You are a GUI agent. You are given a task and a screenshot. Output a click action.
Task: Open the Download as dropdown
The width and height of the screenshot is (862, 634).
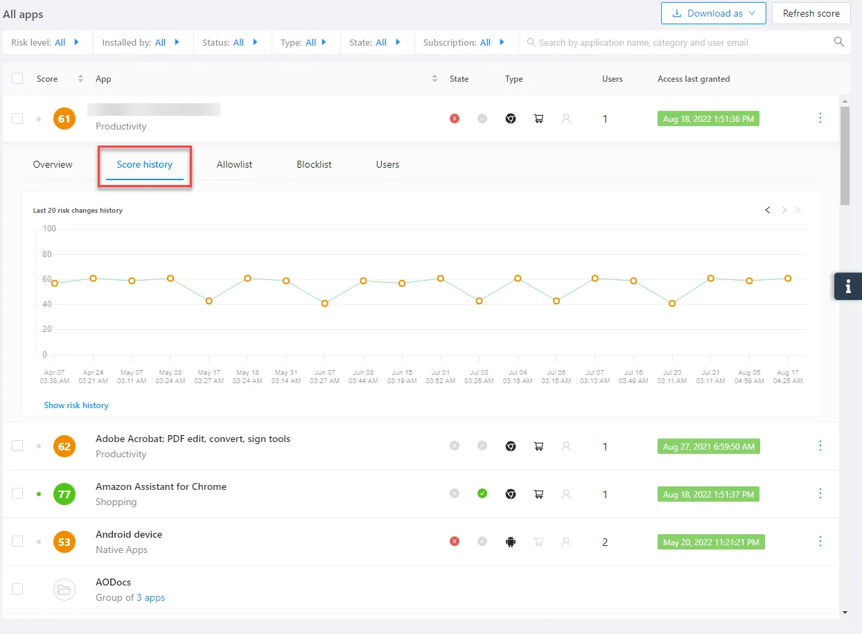(713, 13)
